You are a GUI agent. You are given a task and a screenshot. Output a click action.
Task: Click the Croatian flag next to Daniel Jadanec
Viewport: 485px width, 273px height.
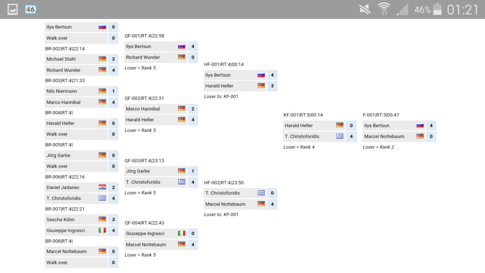[x=102, y=187]
